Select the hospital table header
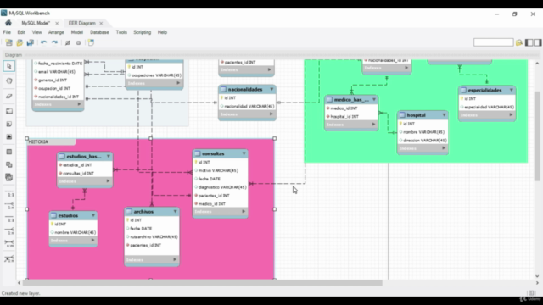Image resolution: width=543 pixels, height=305 pixels. tap(423, 115)
